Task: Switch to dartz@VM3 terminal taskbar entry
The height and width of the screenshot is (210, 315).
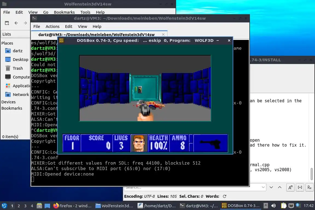Action: (x=199, y=206)
